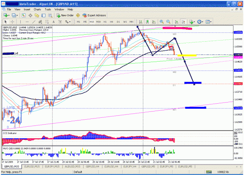Viewport: 244px width, 175px height.
Task: Switch to Bar Chart display icon
Action: point(141,22)
